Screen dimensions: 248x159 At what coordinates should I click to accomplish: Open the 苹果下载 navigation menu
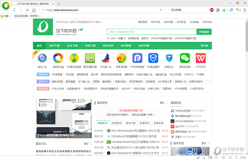90,46
